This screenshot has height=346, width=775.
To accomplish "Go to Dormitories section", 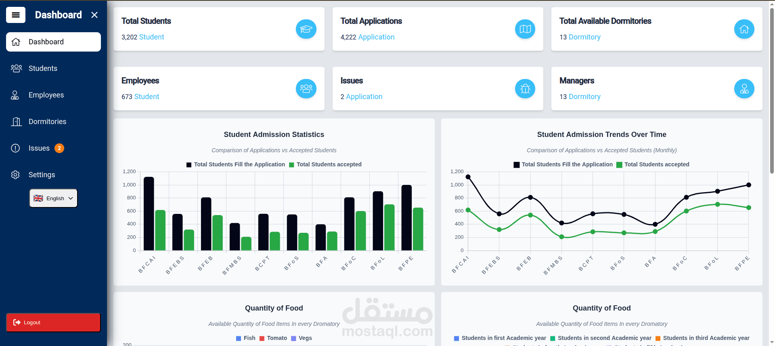I will tap(53, 122).
